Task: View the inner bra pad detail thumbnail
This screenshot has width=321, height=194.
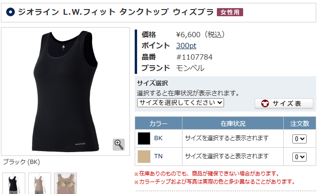Action: point(65,184)
